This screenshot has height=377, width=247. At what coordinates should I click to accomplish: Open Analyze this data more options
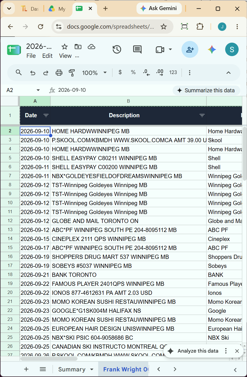click(226, 351)
